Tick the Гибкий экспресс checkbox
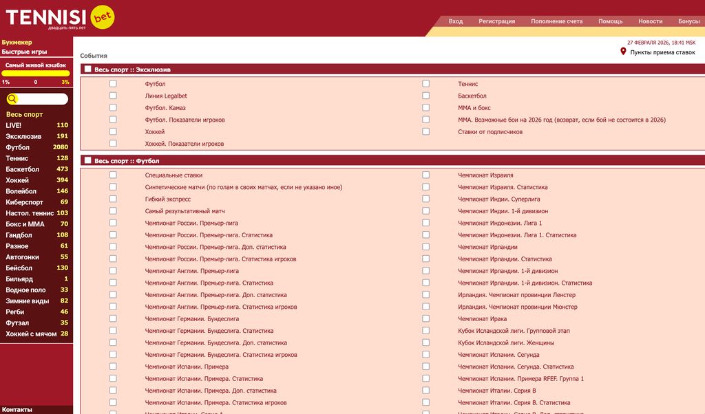The image size is (705, 414). (x=113, y=199)
